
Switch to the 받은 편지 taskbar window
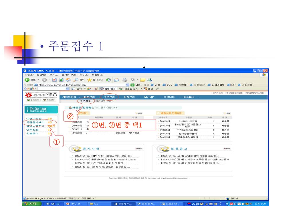pos(146,204)
